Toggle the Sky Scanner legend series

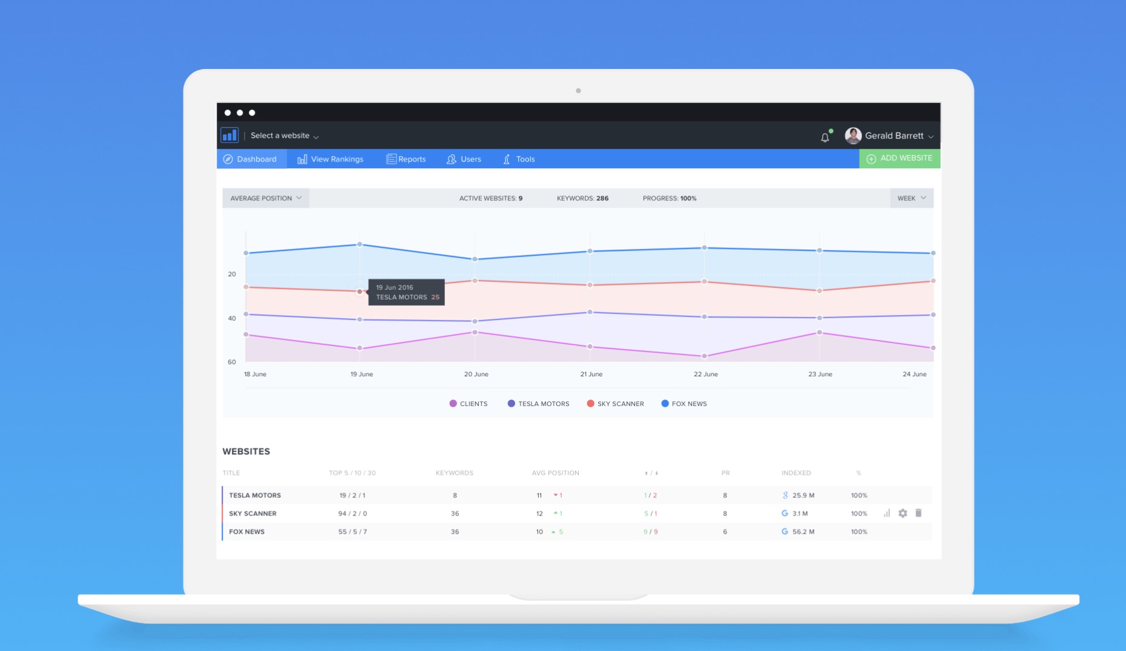pyautogui.click(x=616, y=404)
